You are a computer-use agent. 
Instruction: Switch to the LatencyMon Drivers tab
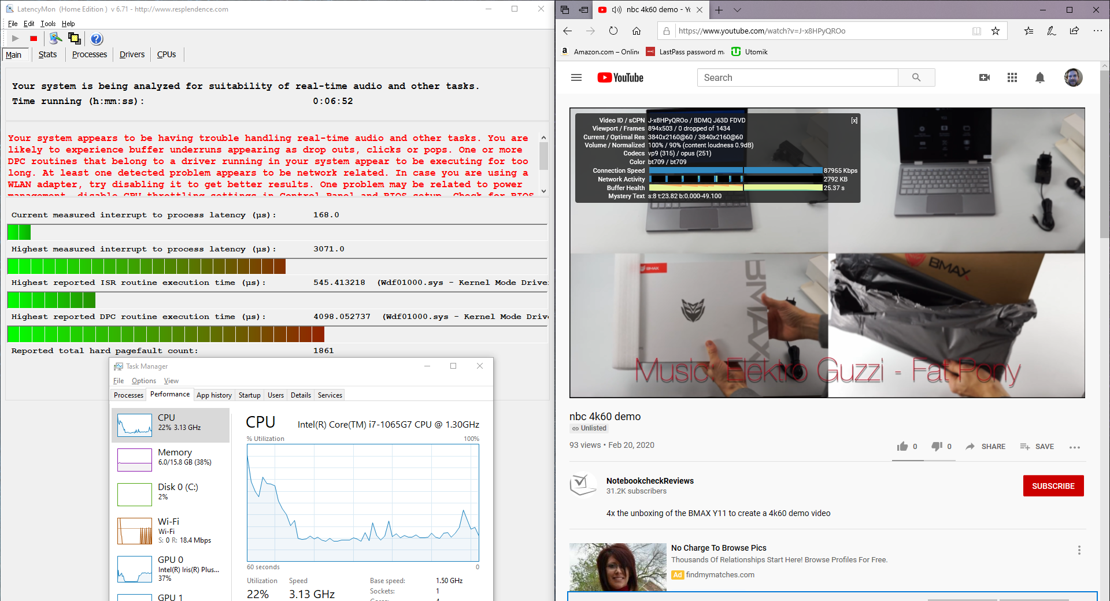(x=132, y=54)
